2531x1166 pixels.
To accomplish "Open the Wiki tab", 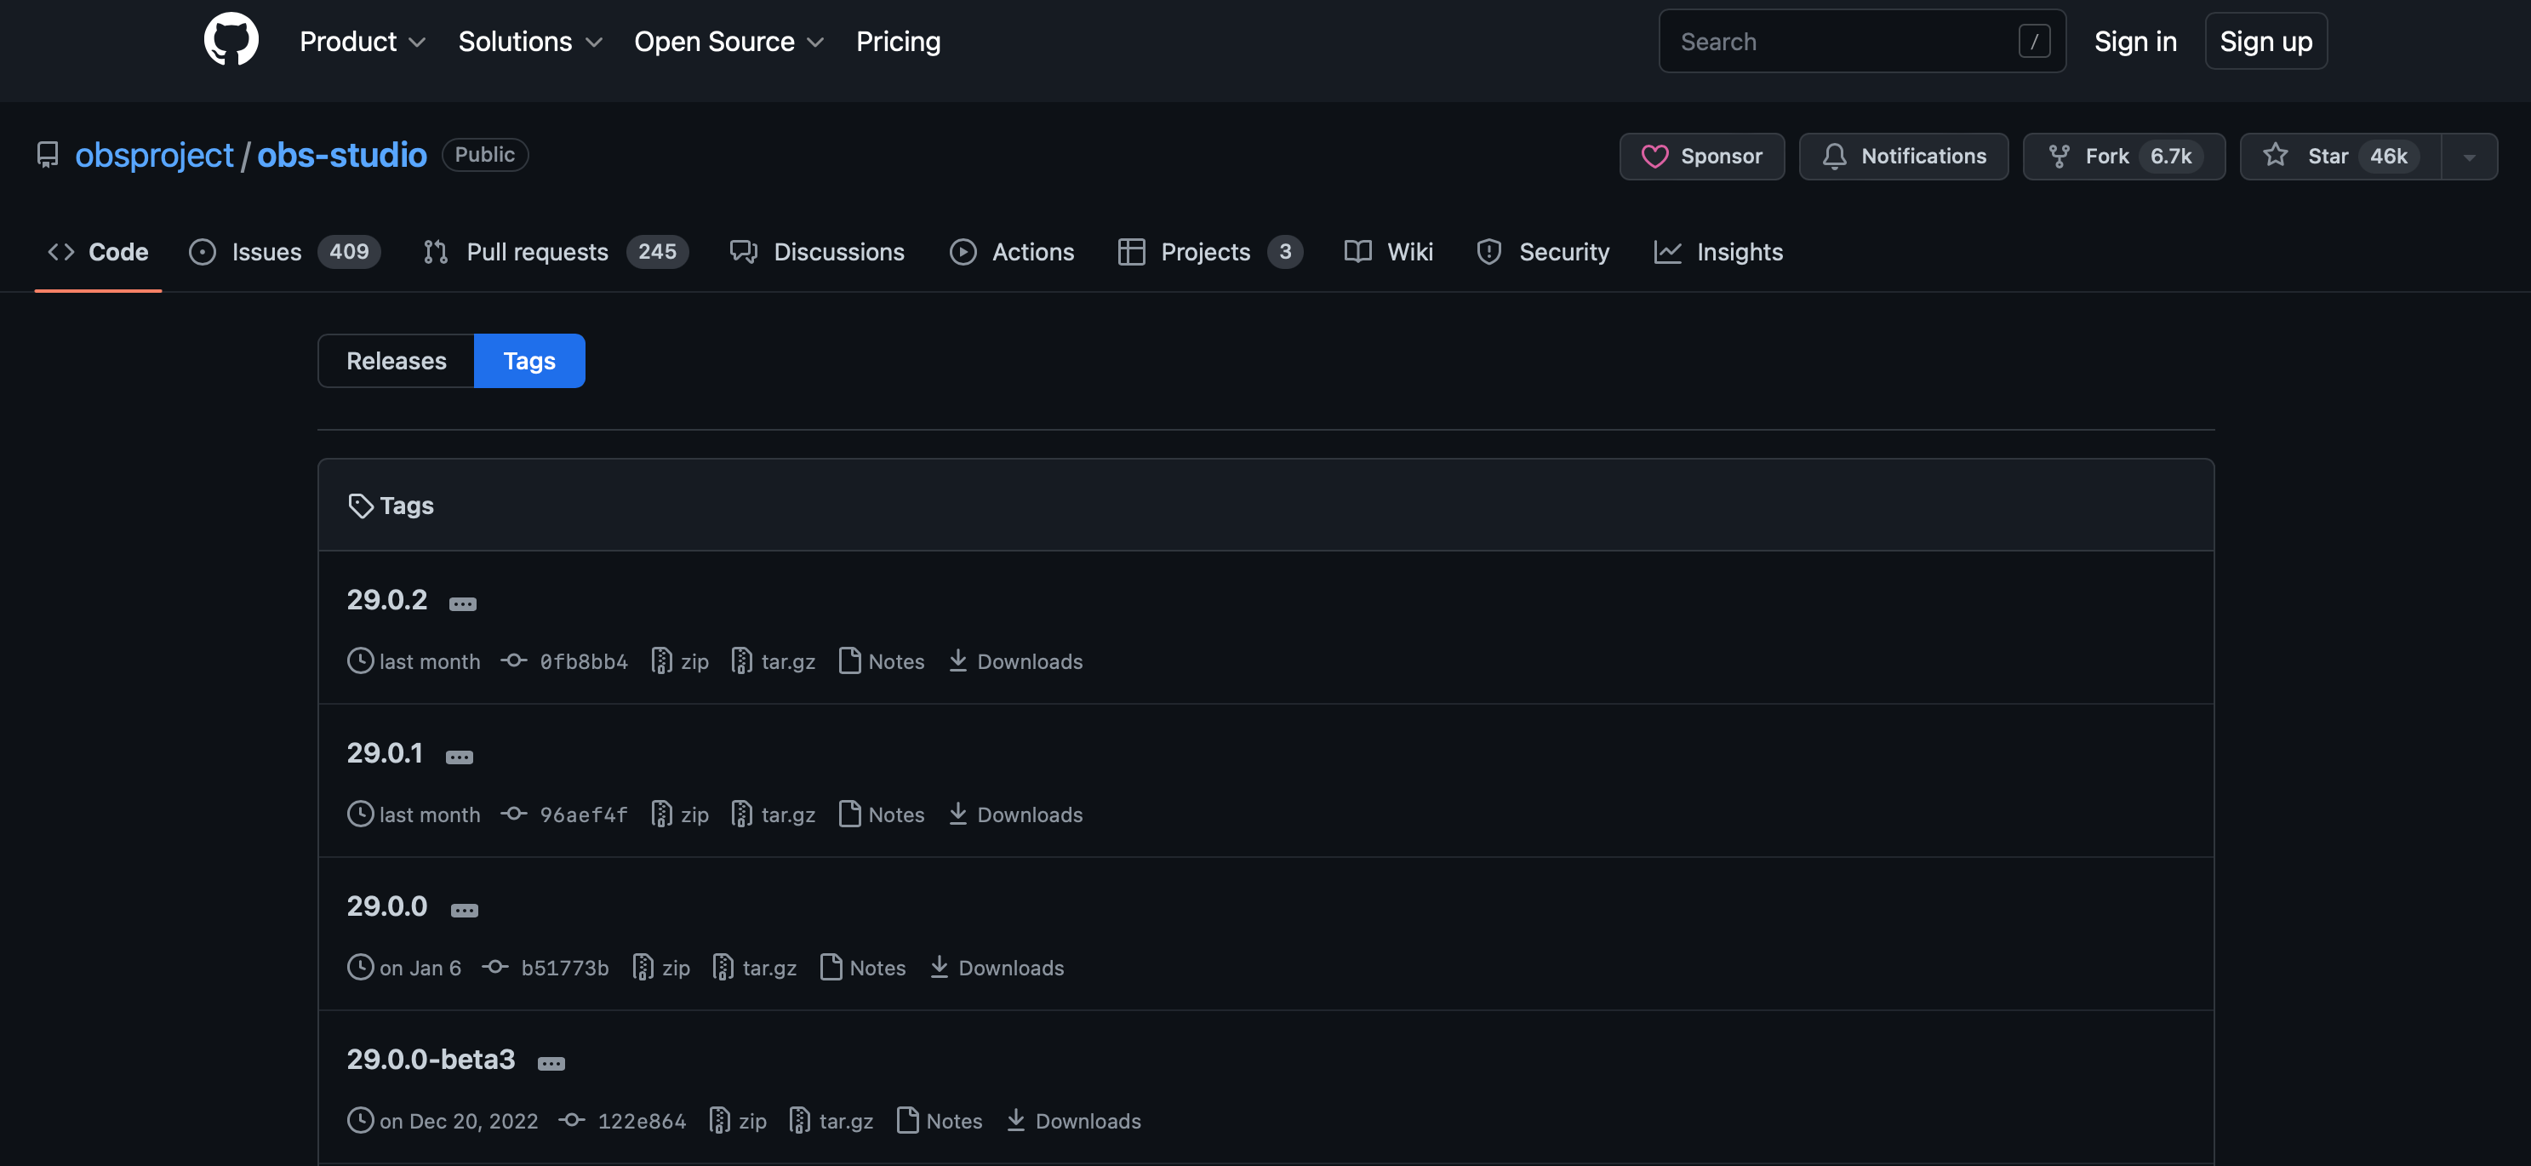I will coord(1388,251).
